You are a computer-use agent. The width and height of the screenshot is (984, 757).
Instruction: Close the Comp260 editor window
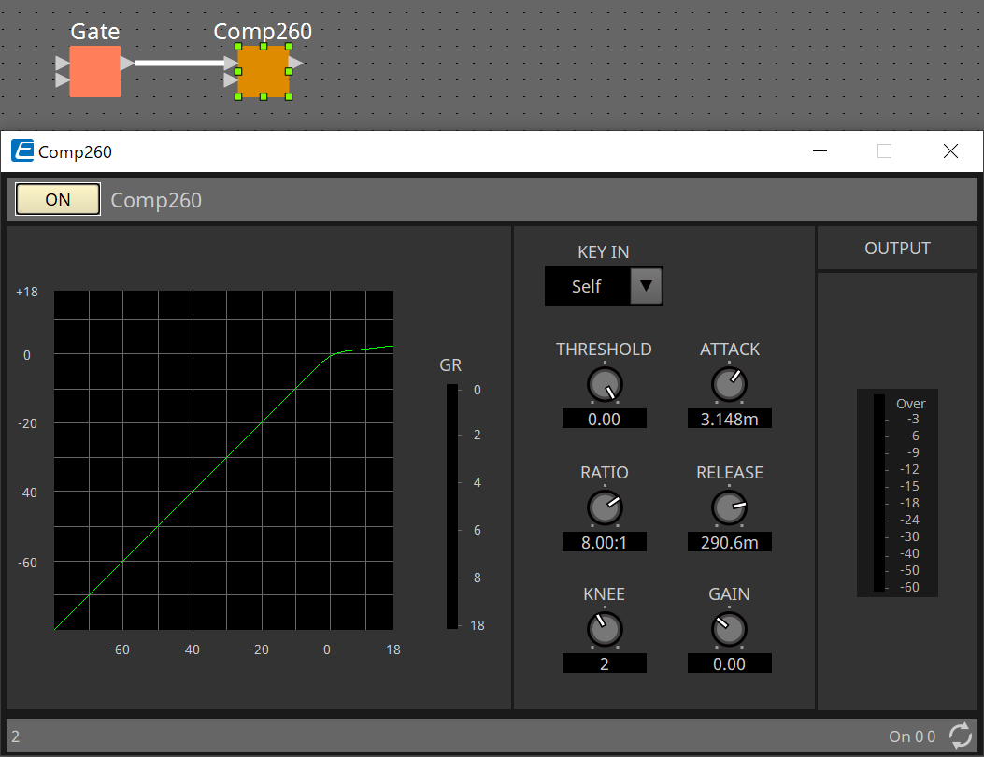pos(950,151)
